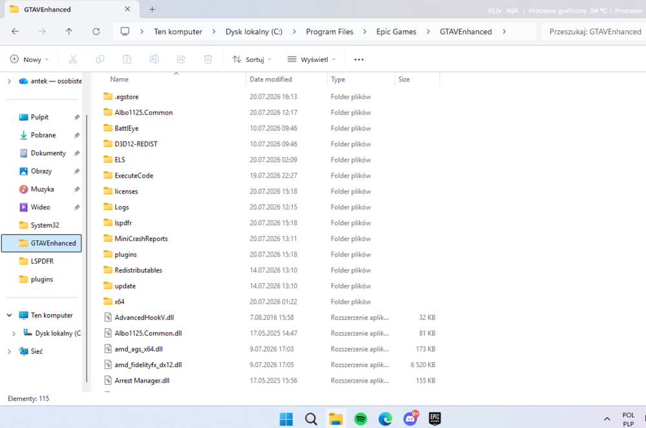Image resolution: width=646 pixels, height=428 pixels.
Task: Expand Dysk lokalny in the navigation tree
Action: click(14, 333)
